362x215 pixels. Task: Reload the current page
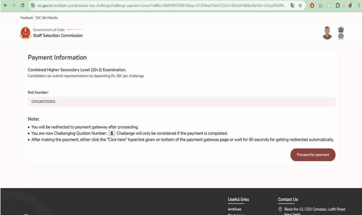pyautogui.click(x=22, y=5)
